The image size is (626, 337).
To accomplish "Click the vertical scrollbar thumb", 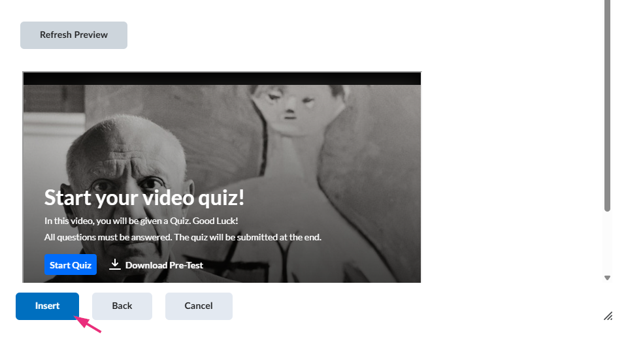I will pyautogui.click(x=607, y=105).
